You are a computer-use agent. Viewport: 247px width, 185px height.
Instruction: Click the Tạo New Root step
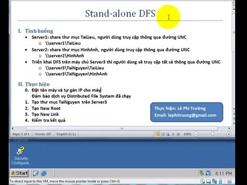[46, 108]
